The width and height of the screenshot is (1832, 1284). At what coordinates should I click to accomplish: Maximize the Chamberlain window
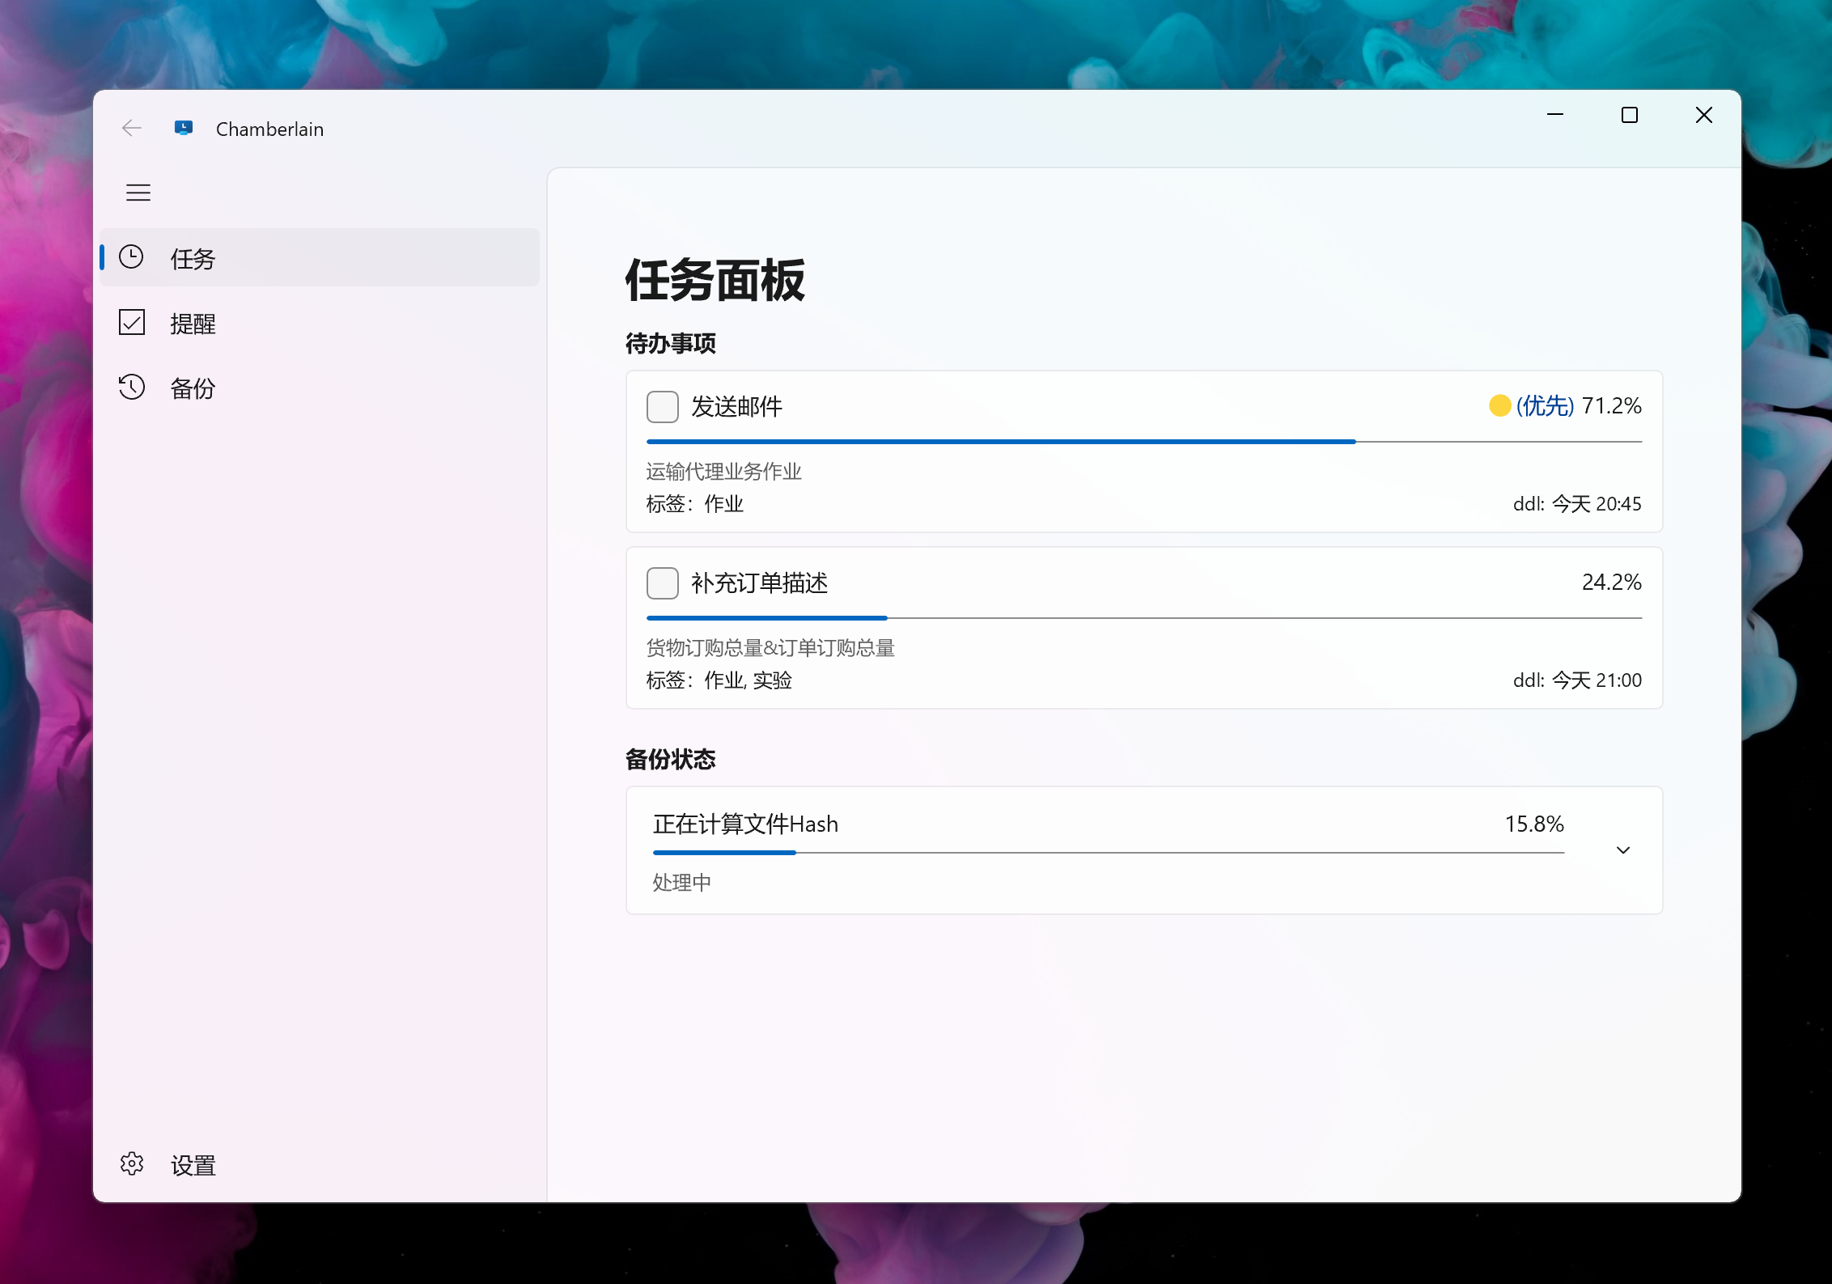point(1629,116)
